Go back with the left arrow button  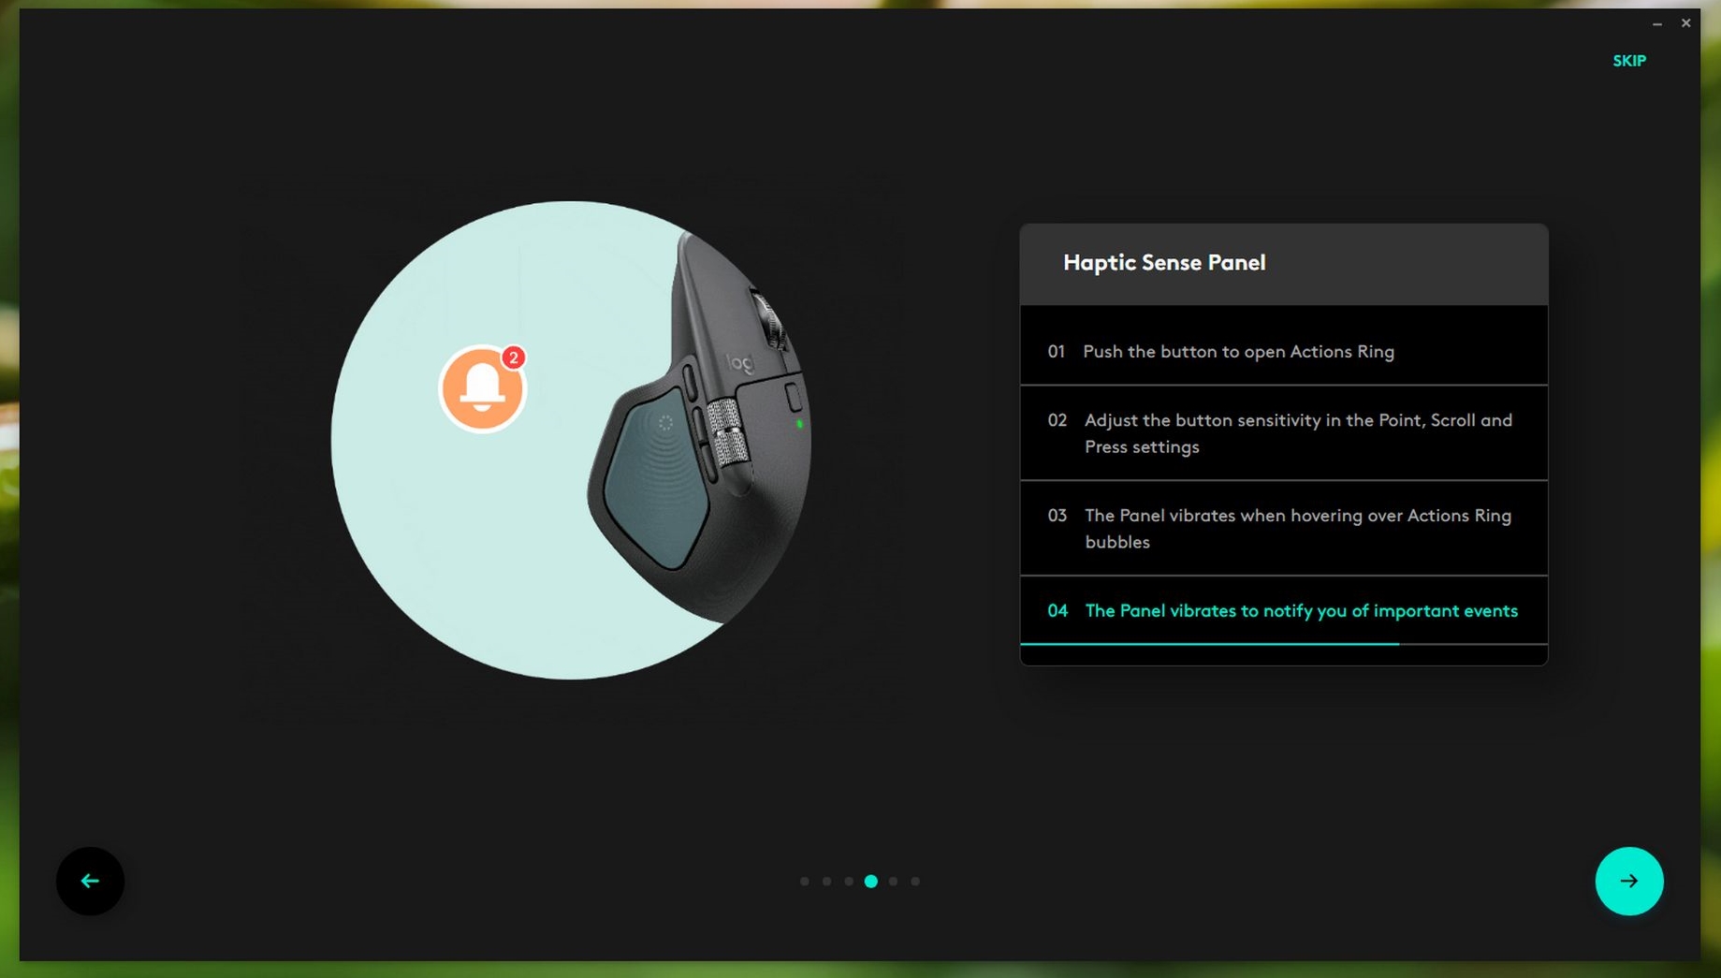[x=90, y=881]
